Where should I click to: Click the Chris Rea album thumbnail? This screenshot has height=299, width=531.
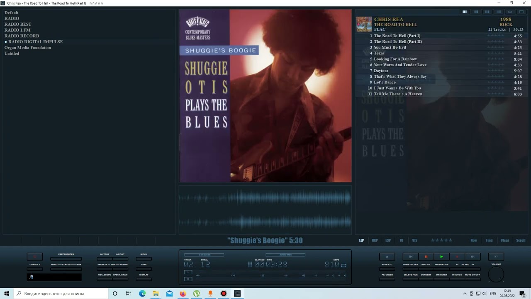364,24
